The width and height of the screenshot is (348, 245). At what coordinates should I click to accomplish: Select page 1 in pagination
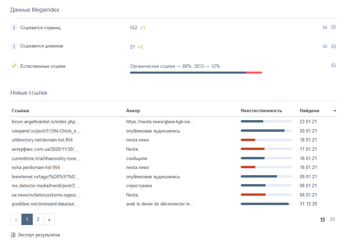pyautogui.click(x=27, y=220)
